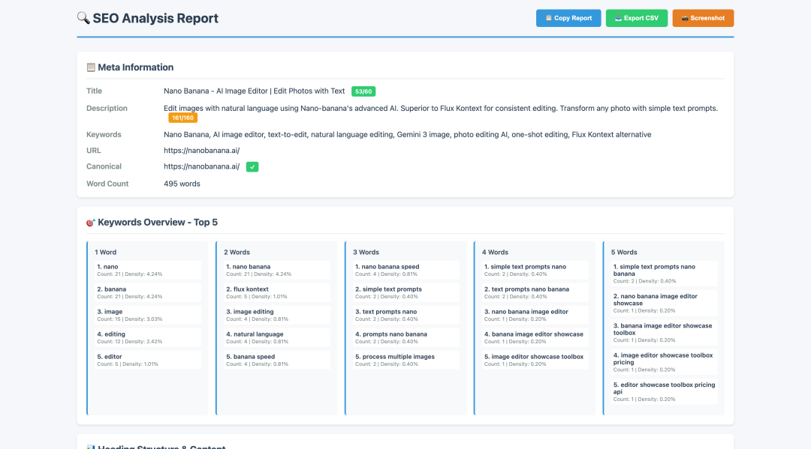Click the '5 Words' column heading
Viewport: 811px width, 449px height.
click(x=624, y=253)
